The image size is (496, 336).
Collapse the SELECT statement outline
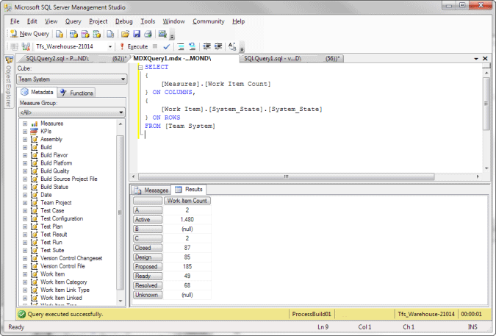pos(140,68)
